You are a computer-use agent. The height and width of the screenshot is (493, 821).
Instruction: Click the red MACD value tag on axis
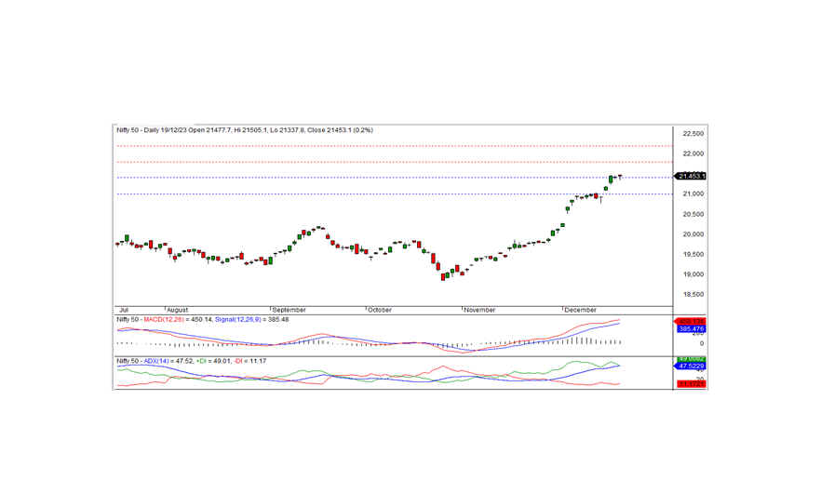691,321
